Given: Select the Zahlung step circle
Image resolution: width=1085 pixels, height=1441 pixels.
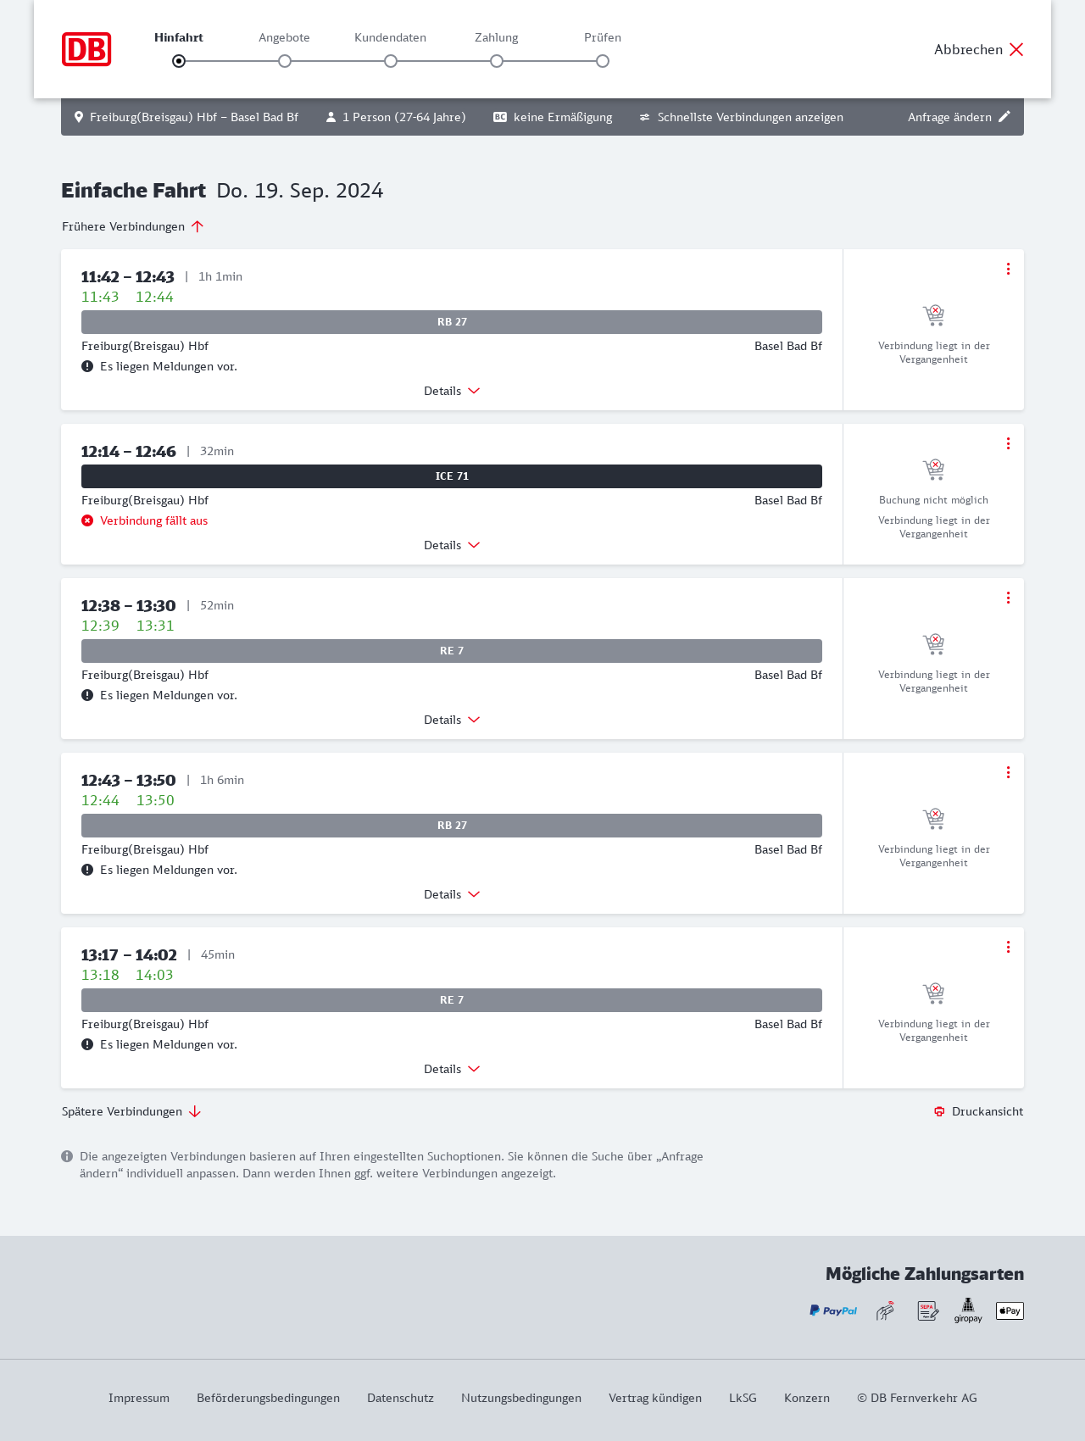Looking at the screenshot, I should point(497,61).
